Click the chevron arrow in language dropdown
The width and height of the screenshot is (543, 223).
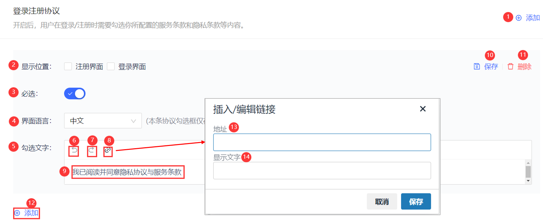[133, 121]
